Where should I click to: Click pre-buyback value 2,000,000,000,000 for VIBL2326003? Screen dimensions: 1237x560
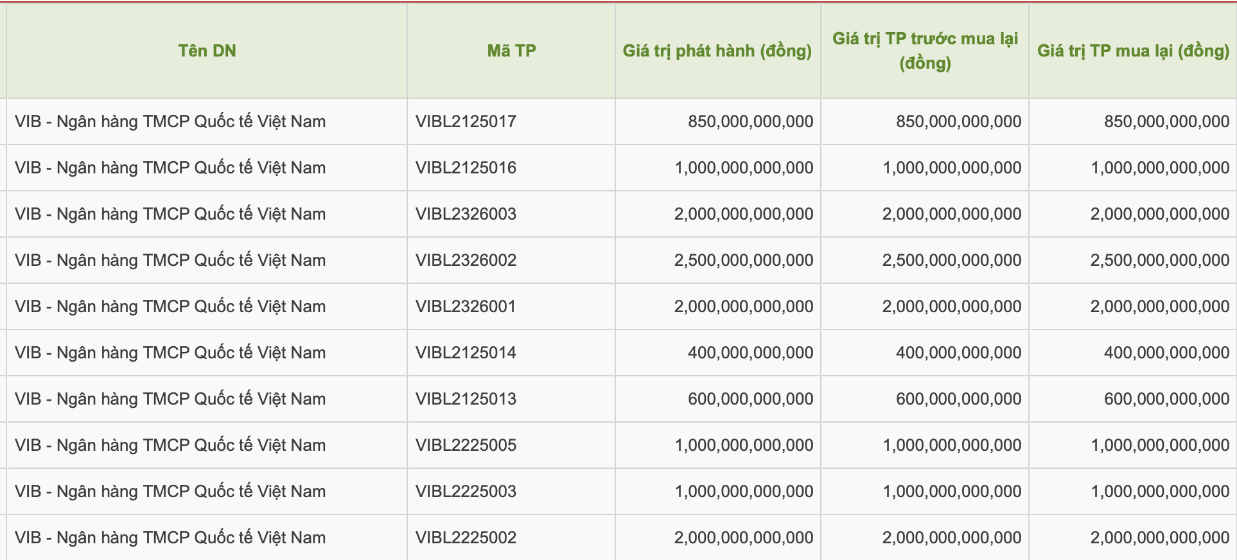[x=952, y=214]
